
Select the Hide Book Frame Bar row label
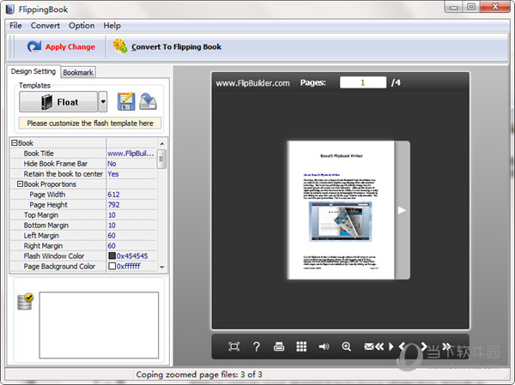tap(56, 164)
